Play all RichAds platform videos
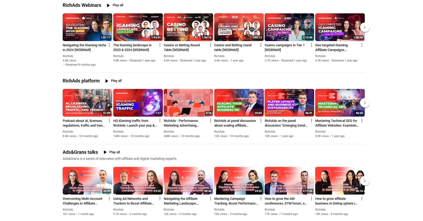 (113, 81)
